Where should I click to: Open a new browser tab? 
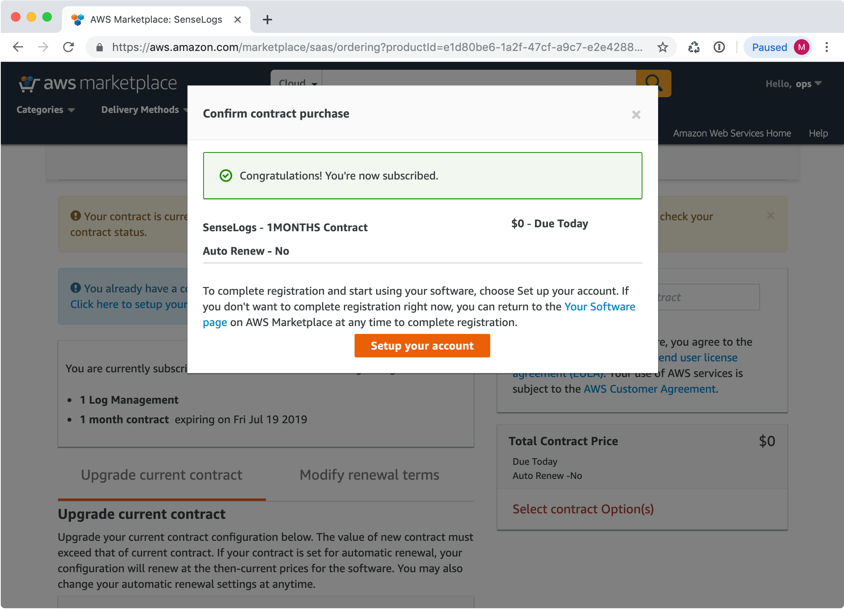pyautogui.click(x=267, y=19)
